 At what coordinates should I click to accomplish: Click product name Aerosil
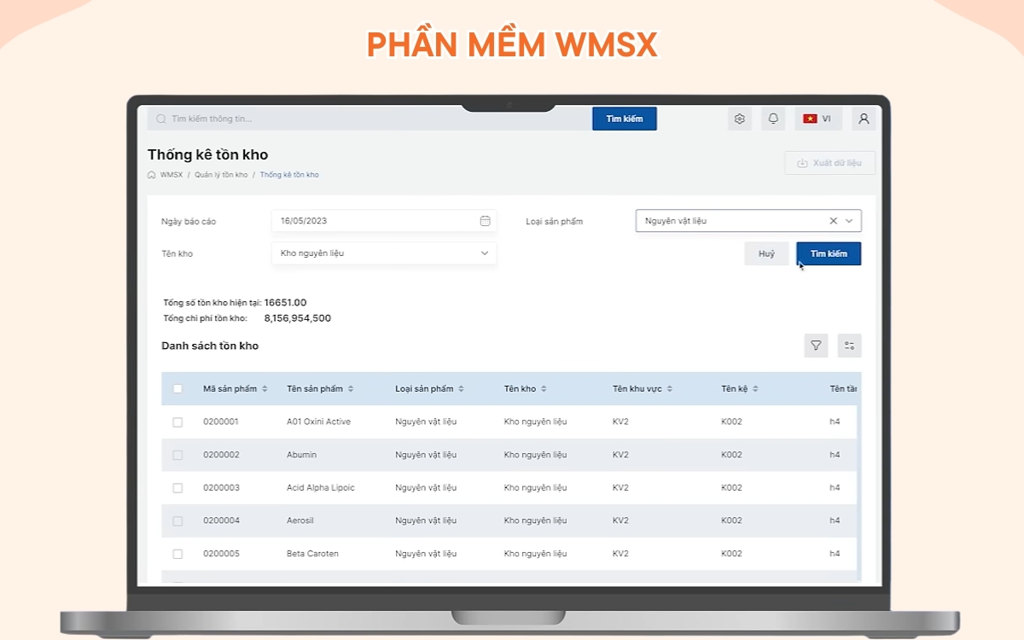[x=301, y=521]
